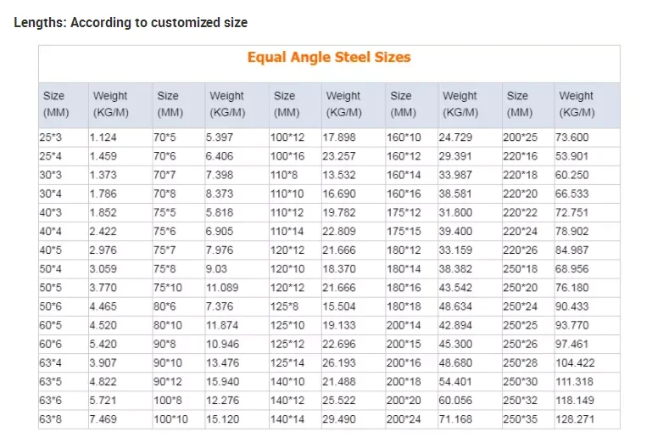Viewport: 652px width, 438px height.
Task: Select the 250*35 size cell
Action: [520, 418]
